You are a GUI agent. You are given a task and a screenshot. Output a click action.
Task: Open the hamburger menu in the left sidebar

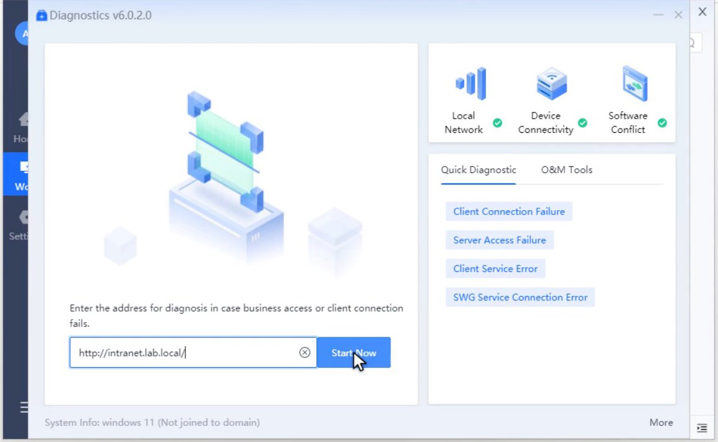tap(24, 407)
